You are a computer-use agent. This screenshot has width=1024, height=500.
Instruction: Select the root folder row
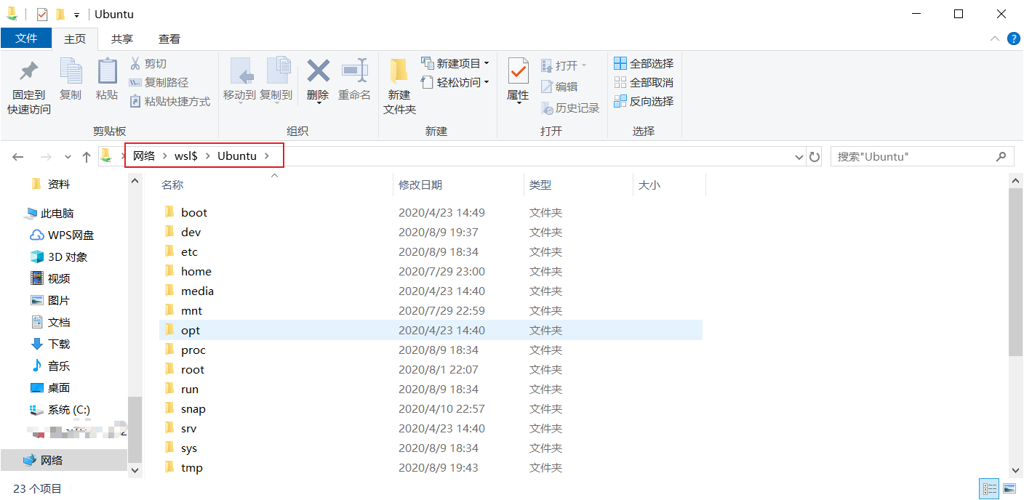[x=431, y=369]
